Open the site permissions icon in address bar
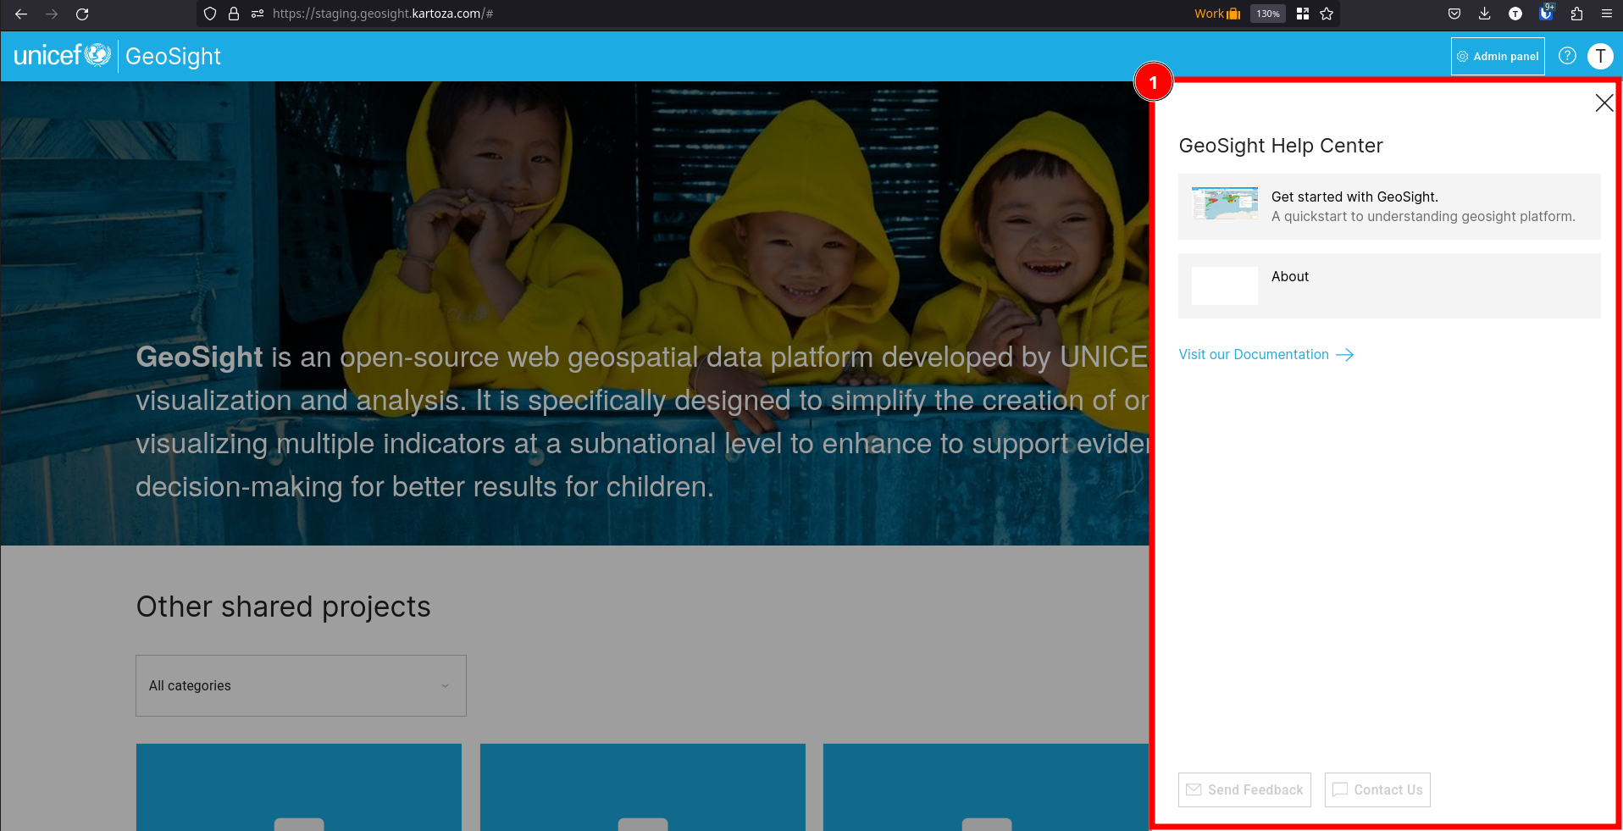Image resolution: width=1623 pixels, height=831 pixels. (x=258, y=14)
